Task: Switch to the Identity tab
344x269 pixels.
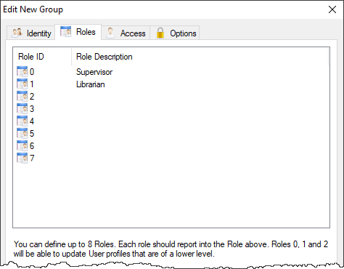Action: [x=30, y=33]
